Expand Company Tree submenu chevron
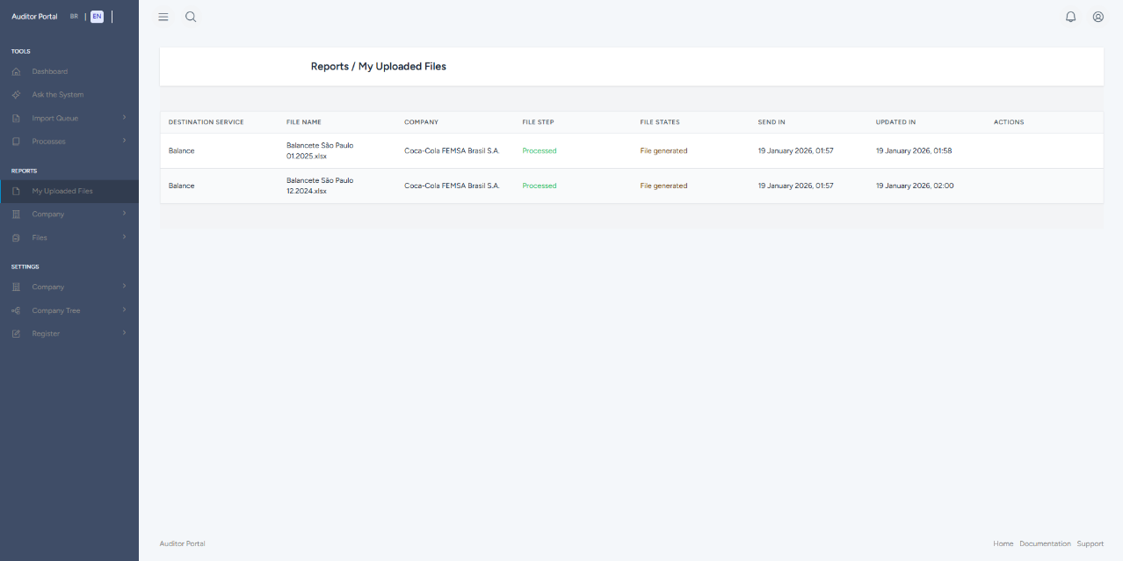The width and height of the screenshot is (1123, 561). (125, 310)
